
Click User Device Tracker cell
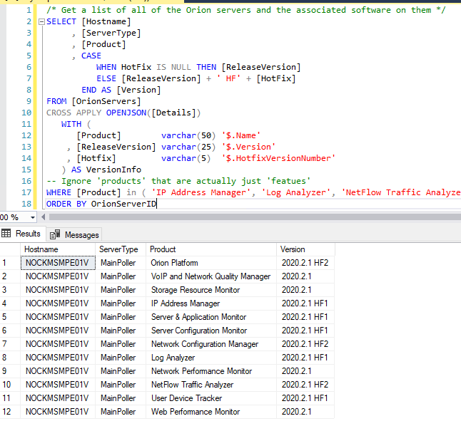(x=211, y=398)
